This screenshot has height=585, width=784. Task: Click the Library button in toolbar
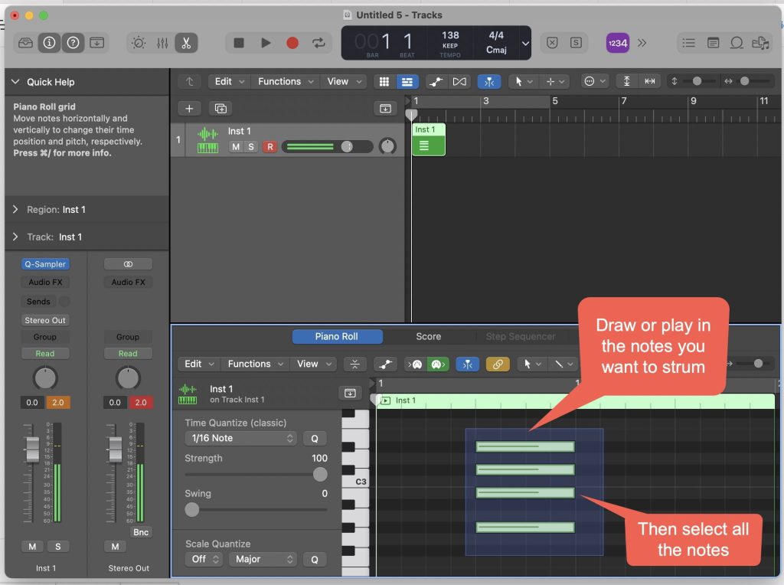[25, 43]
